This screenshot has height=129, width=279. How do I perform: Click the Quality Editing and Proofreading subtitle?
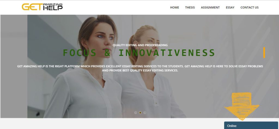click(140, 45)
